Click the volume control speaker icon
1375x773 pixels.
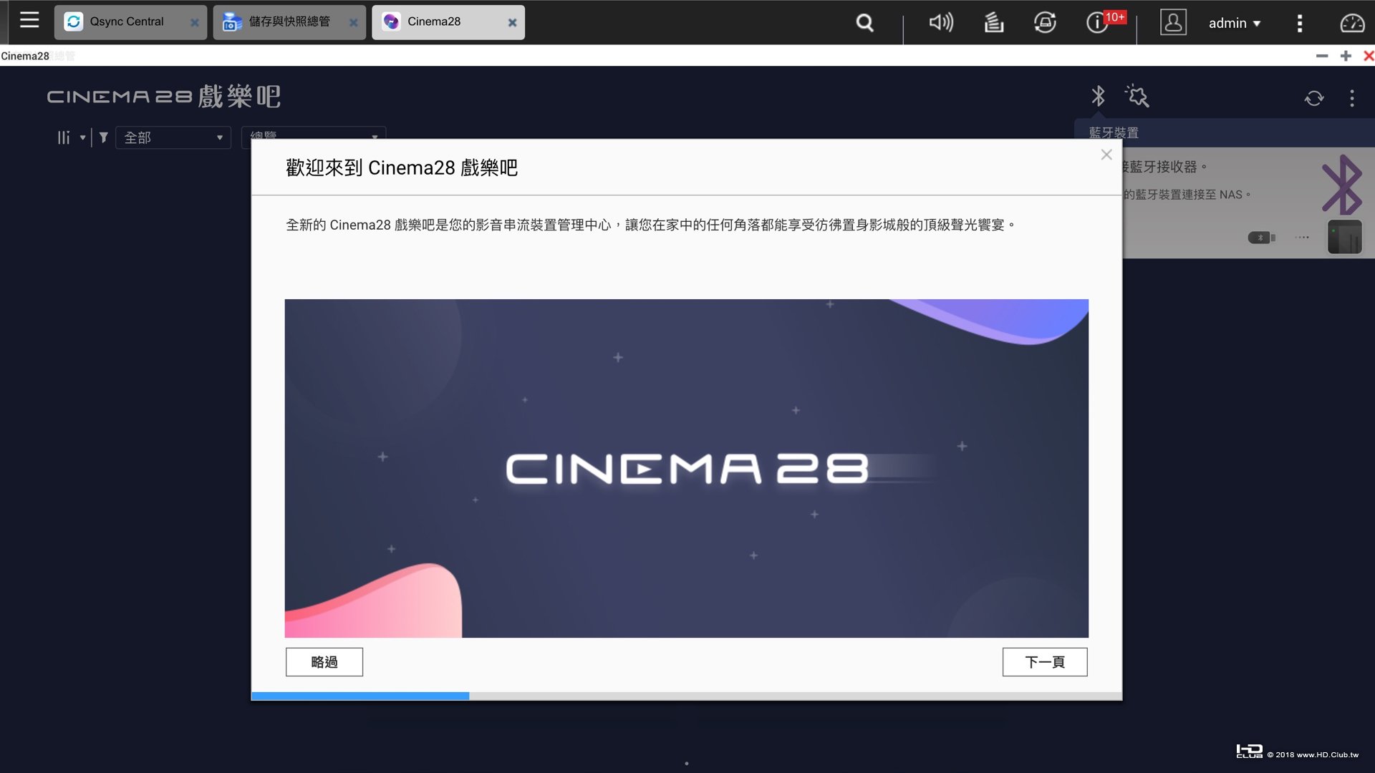point(941,23)
